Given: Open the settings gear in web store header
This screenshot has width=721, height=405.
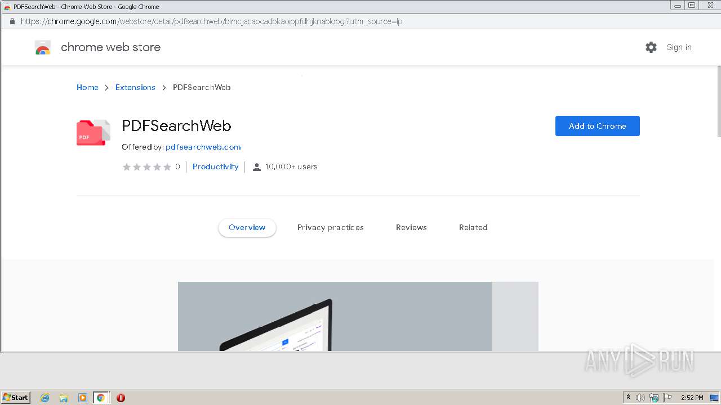Looking at the screenshot, I should coord(651,47).
